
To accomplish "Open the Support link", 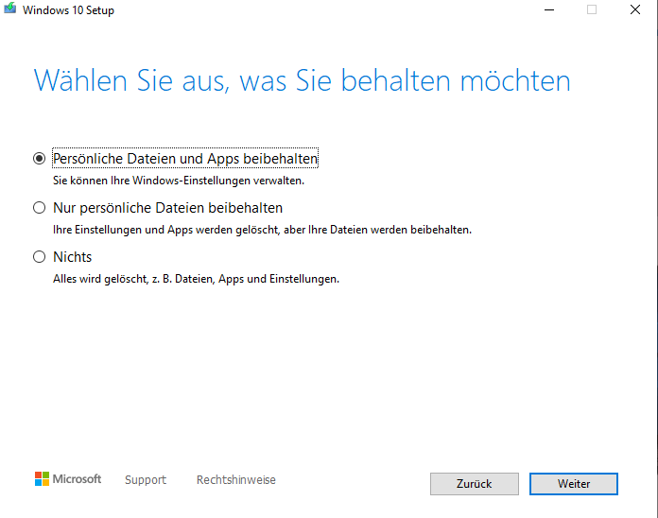I will tap(146, 479).
